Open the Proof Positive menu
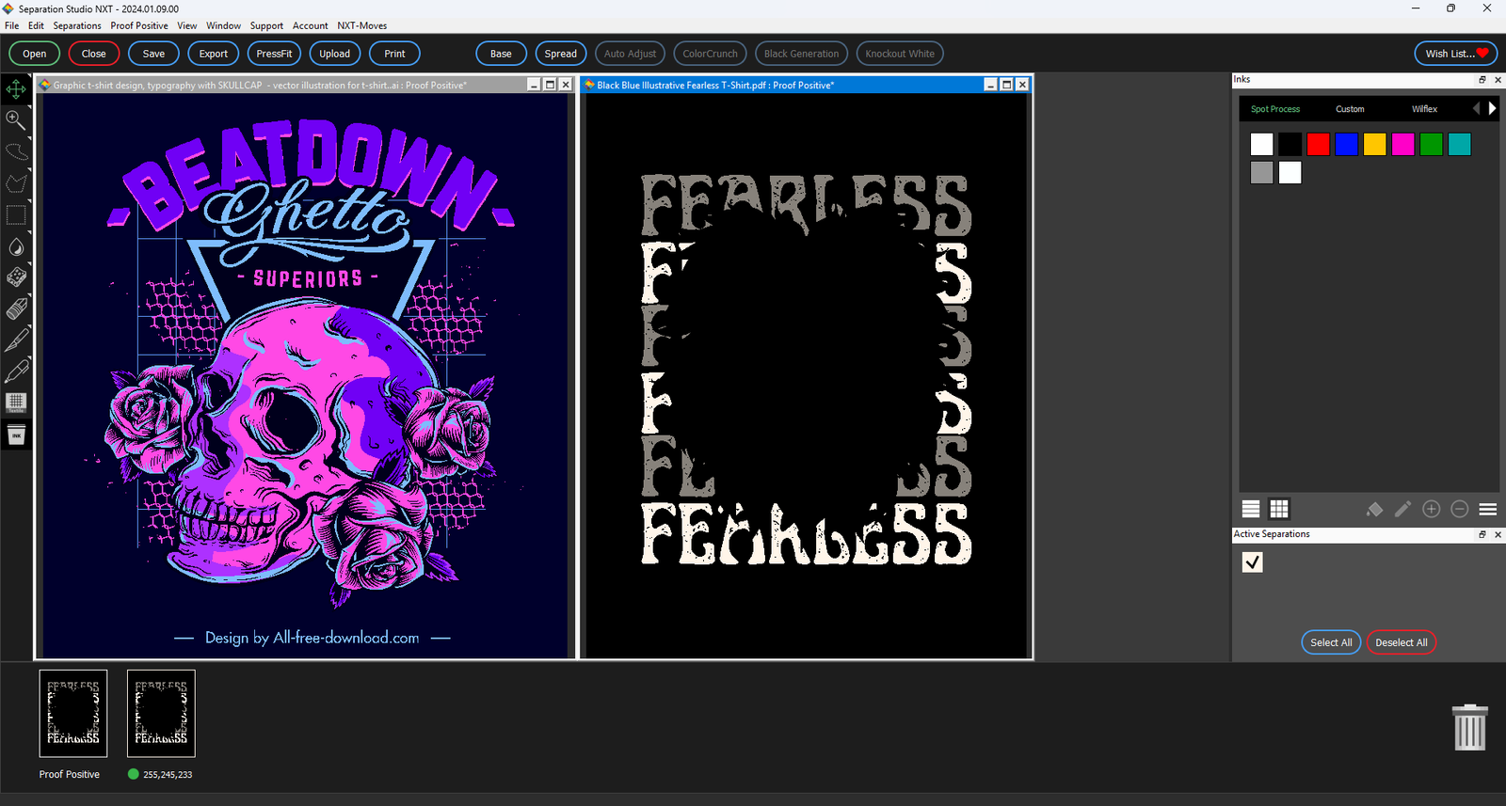Viewport: 1506px width, 806px height. click(139, 25)
